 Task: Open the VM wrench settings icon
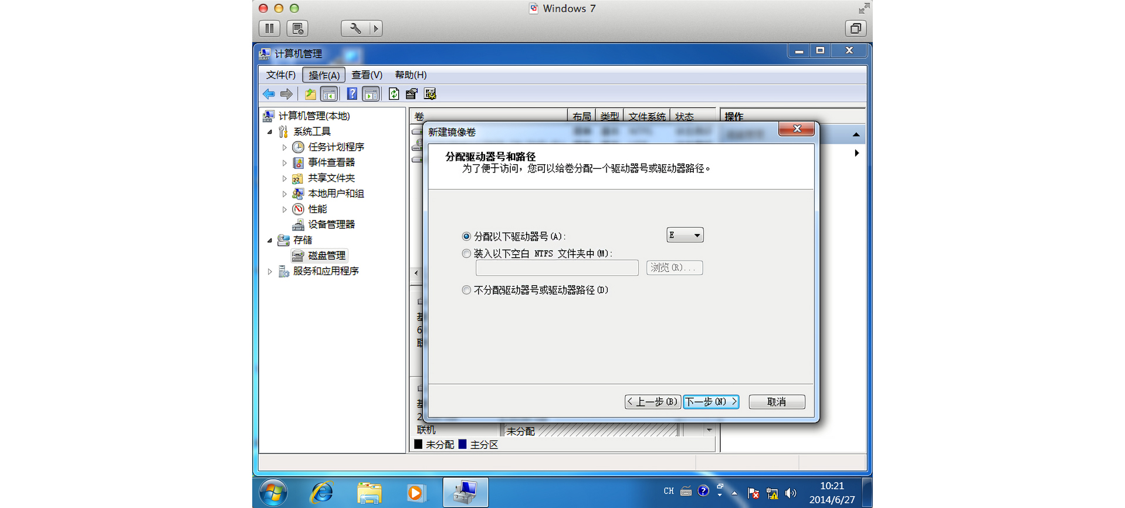[x=355, y=28]
